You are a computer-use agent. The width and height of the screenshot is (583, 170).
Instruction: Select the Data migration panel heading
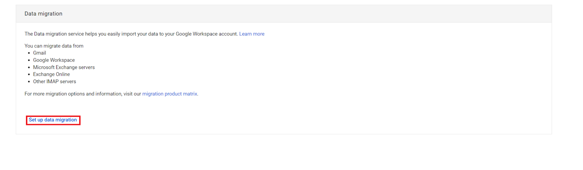pyautogui.click(x=43, y=14)
